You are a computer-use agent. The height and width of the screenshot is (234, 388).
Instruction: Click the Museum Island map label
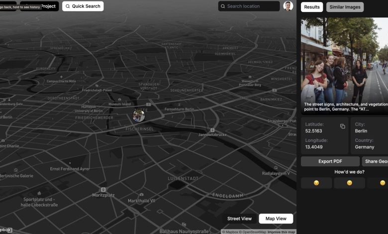(119, 104)
